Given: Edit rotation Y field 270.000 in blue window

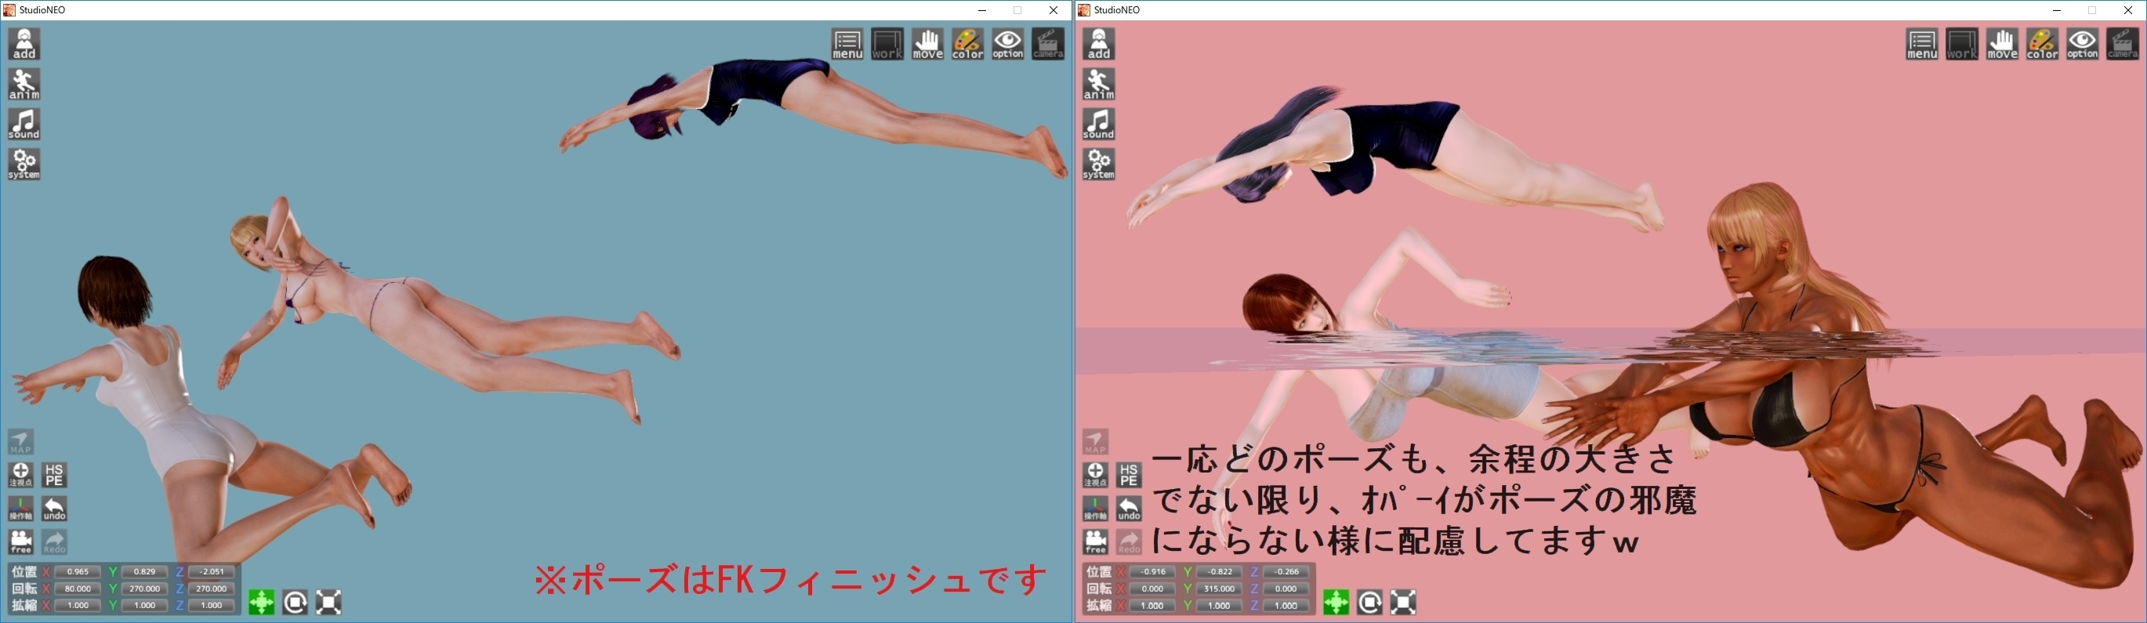Looking at the screenshot, I should coord(144,588).
